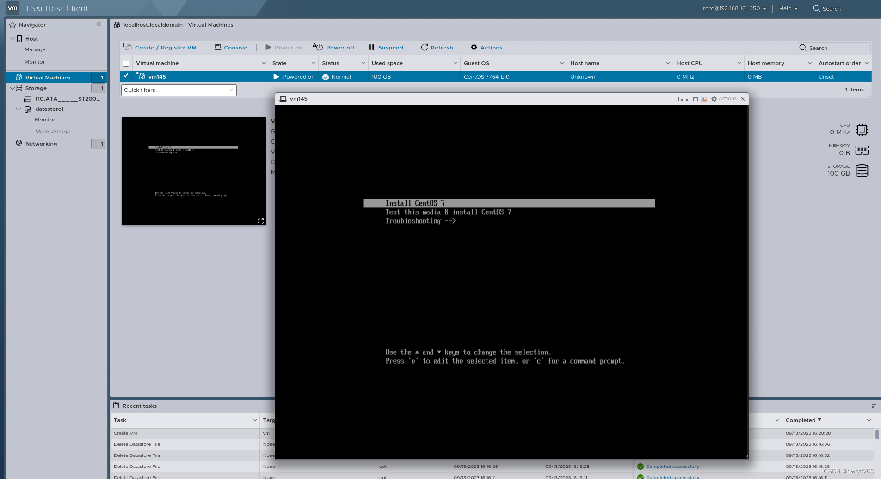Open the Help dropdown menu
Image resolution: width=881 pixels, height=479 pixels.
tap(788, 8)
